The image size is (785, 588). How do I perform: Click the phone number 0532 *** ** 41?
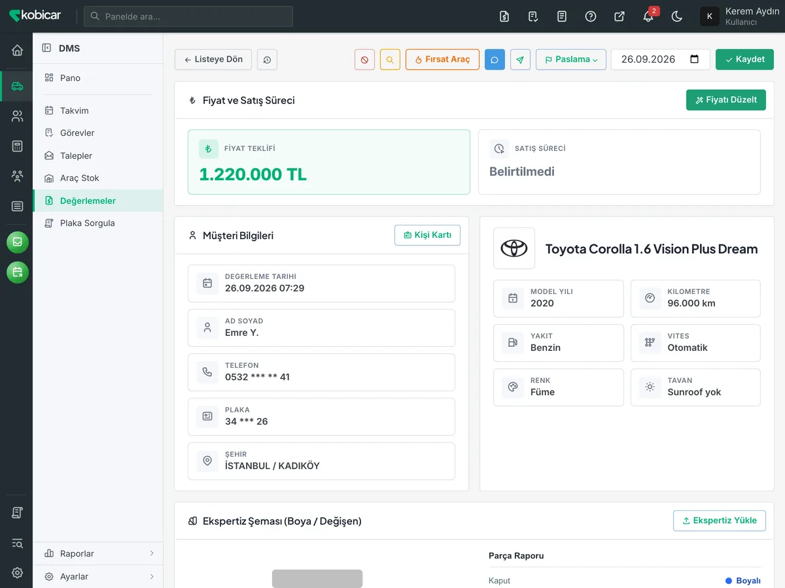click(x=257, y=377)
